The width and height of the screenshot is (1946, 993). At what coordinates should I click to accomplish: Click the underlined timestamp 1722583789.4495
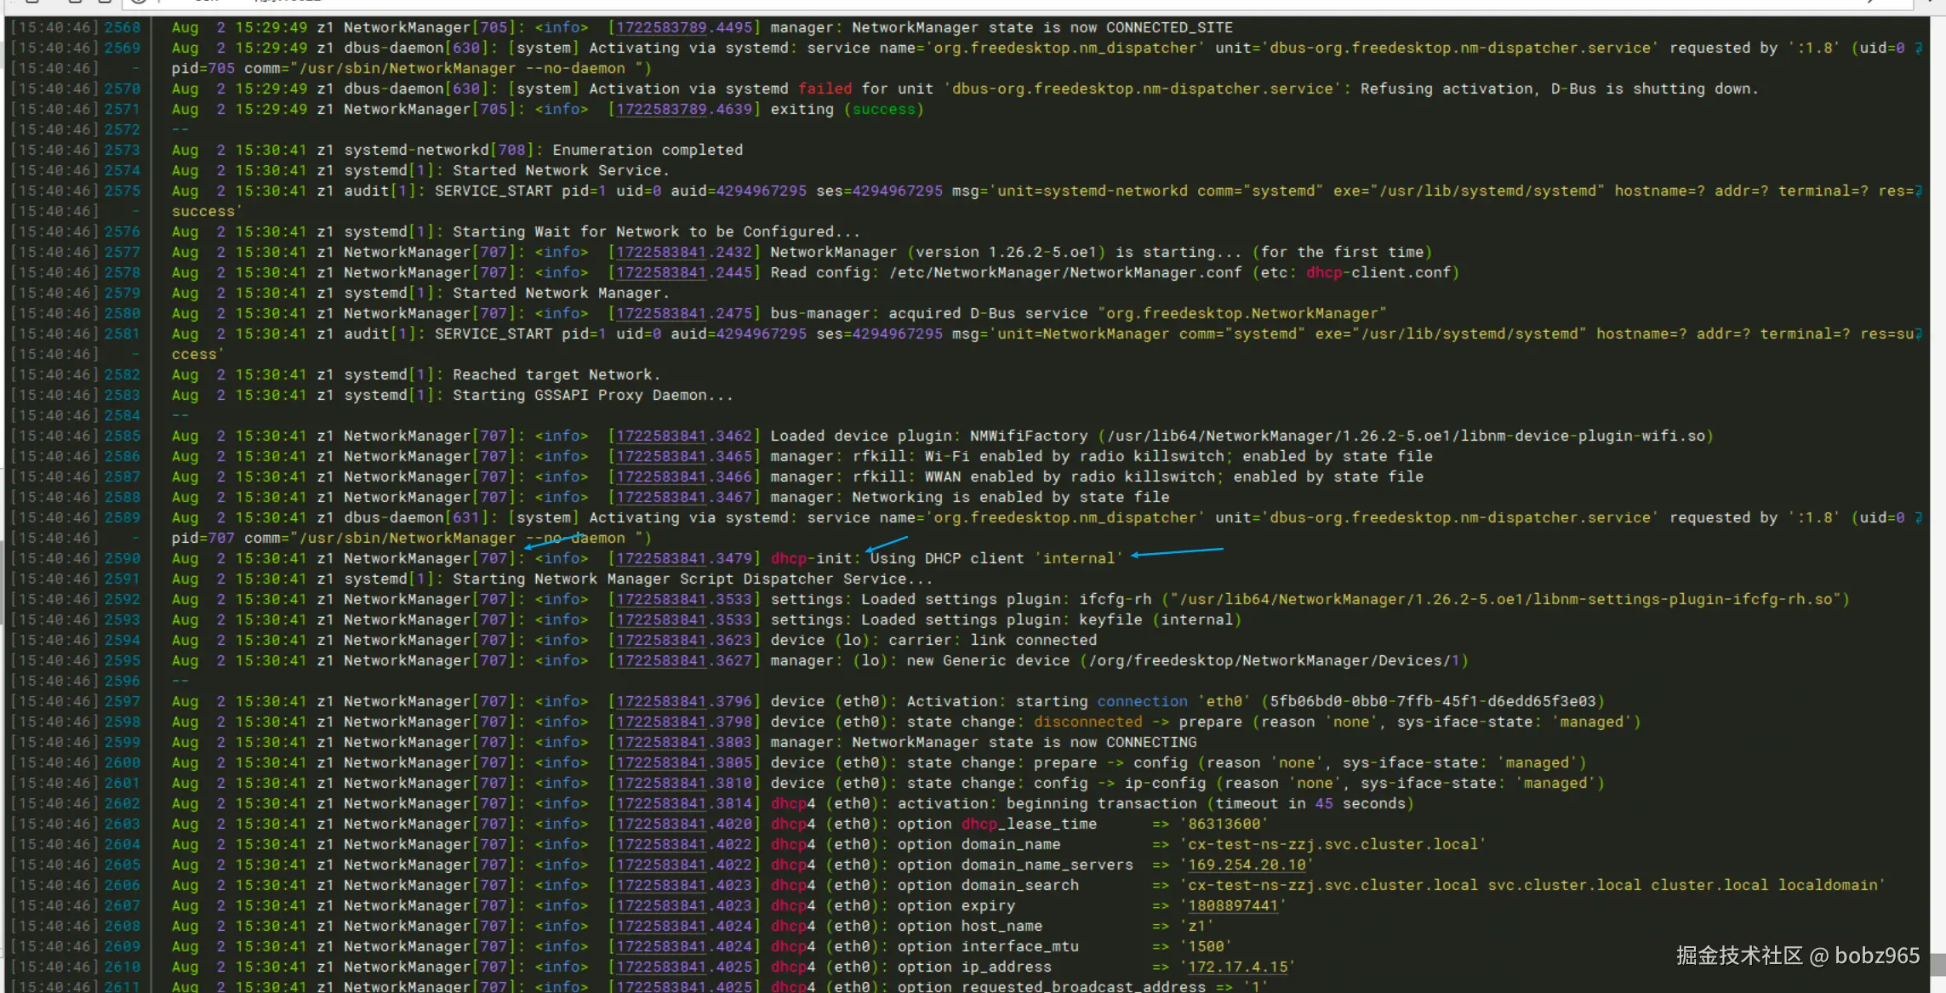pos(683,28)
